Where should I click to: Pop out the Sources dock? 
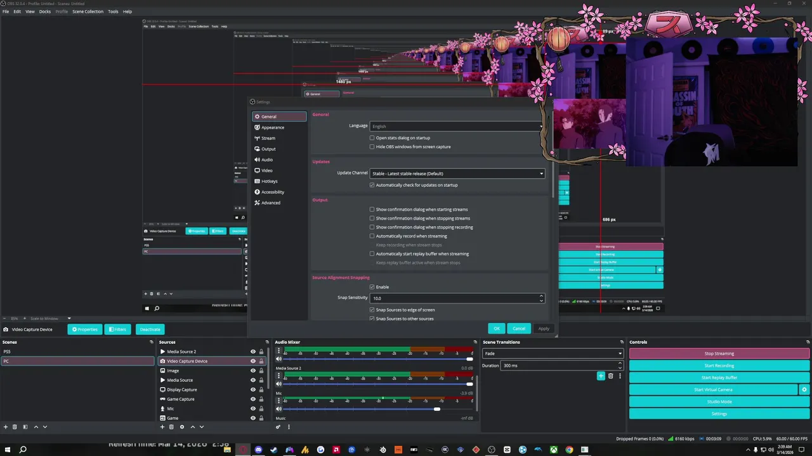[x=267, y=342]
